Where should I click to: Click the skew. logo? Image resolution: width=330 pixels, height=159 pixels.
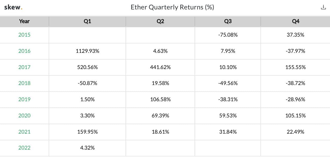point(13,7)
